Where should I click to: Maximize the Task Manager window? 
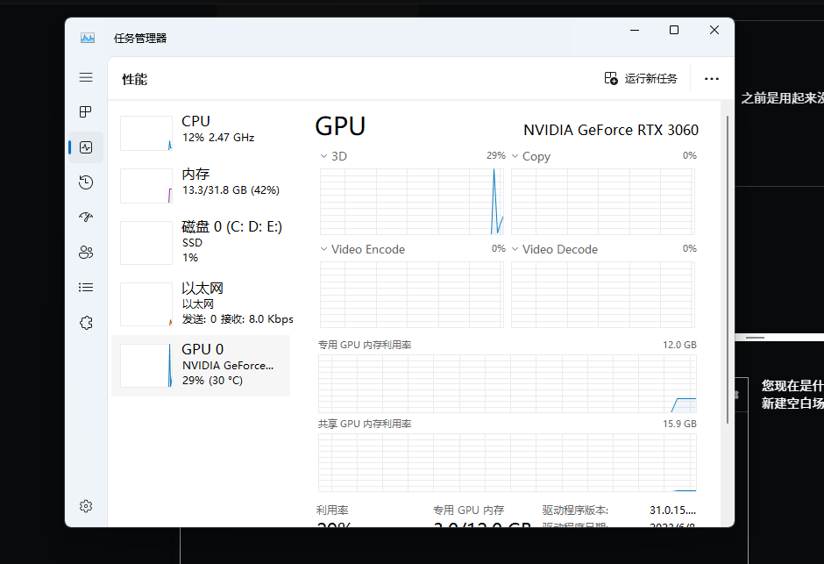click(x=674, y=31)
